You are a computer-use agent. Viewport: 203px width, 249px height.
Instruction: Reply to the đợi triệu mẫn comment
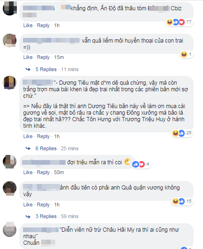click(43, 172)
